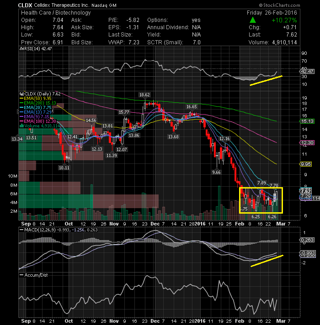Click the SCTR (Small) value 7.0
Image resolution: width=320 pixels, height=325 pixels.
197,42
